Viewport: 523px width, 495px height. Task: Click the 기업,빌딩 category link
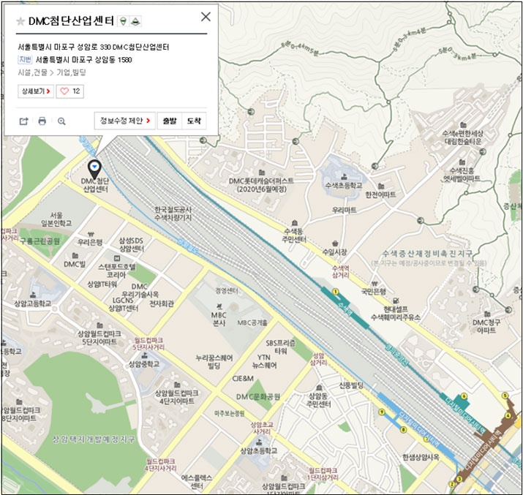tap(72, 72)
